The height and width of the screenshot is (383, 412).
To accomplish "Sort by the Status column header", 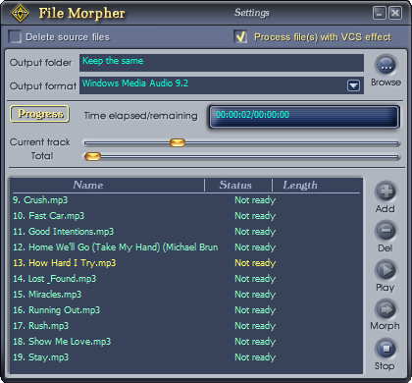I will 235,185.
